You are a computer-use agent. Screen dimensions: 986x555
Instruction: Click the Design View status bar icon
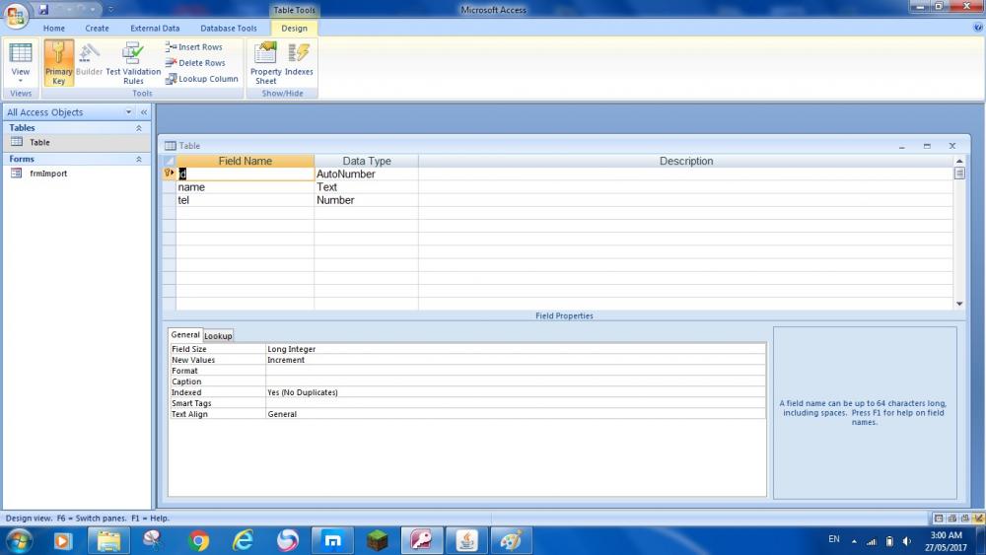pos(978,519)
